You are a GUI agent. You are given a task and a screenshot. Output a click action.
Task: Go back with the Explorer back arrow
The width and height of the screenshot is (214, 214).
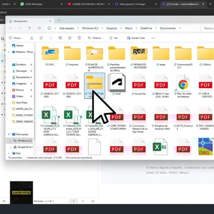pyautogui.click(x=11, y=28)
